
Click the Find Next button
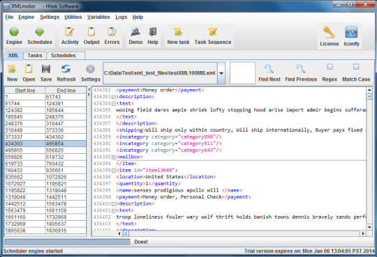(x=269, y=73)
